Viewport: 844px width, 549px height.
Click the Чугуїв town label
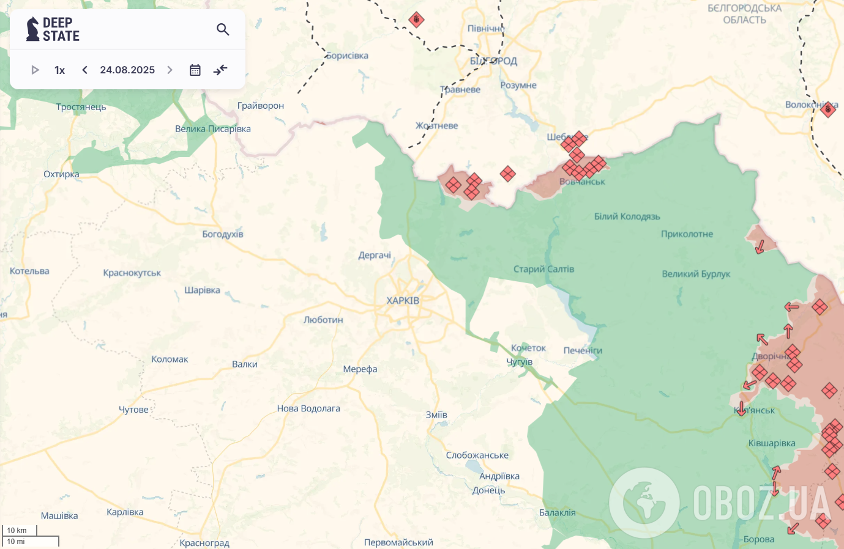point(520,362)
